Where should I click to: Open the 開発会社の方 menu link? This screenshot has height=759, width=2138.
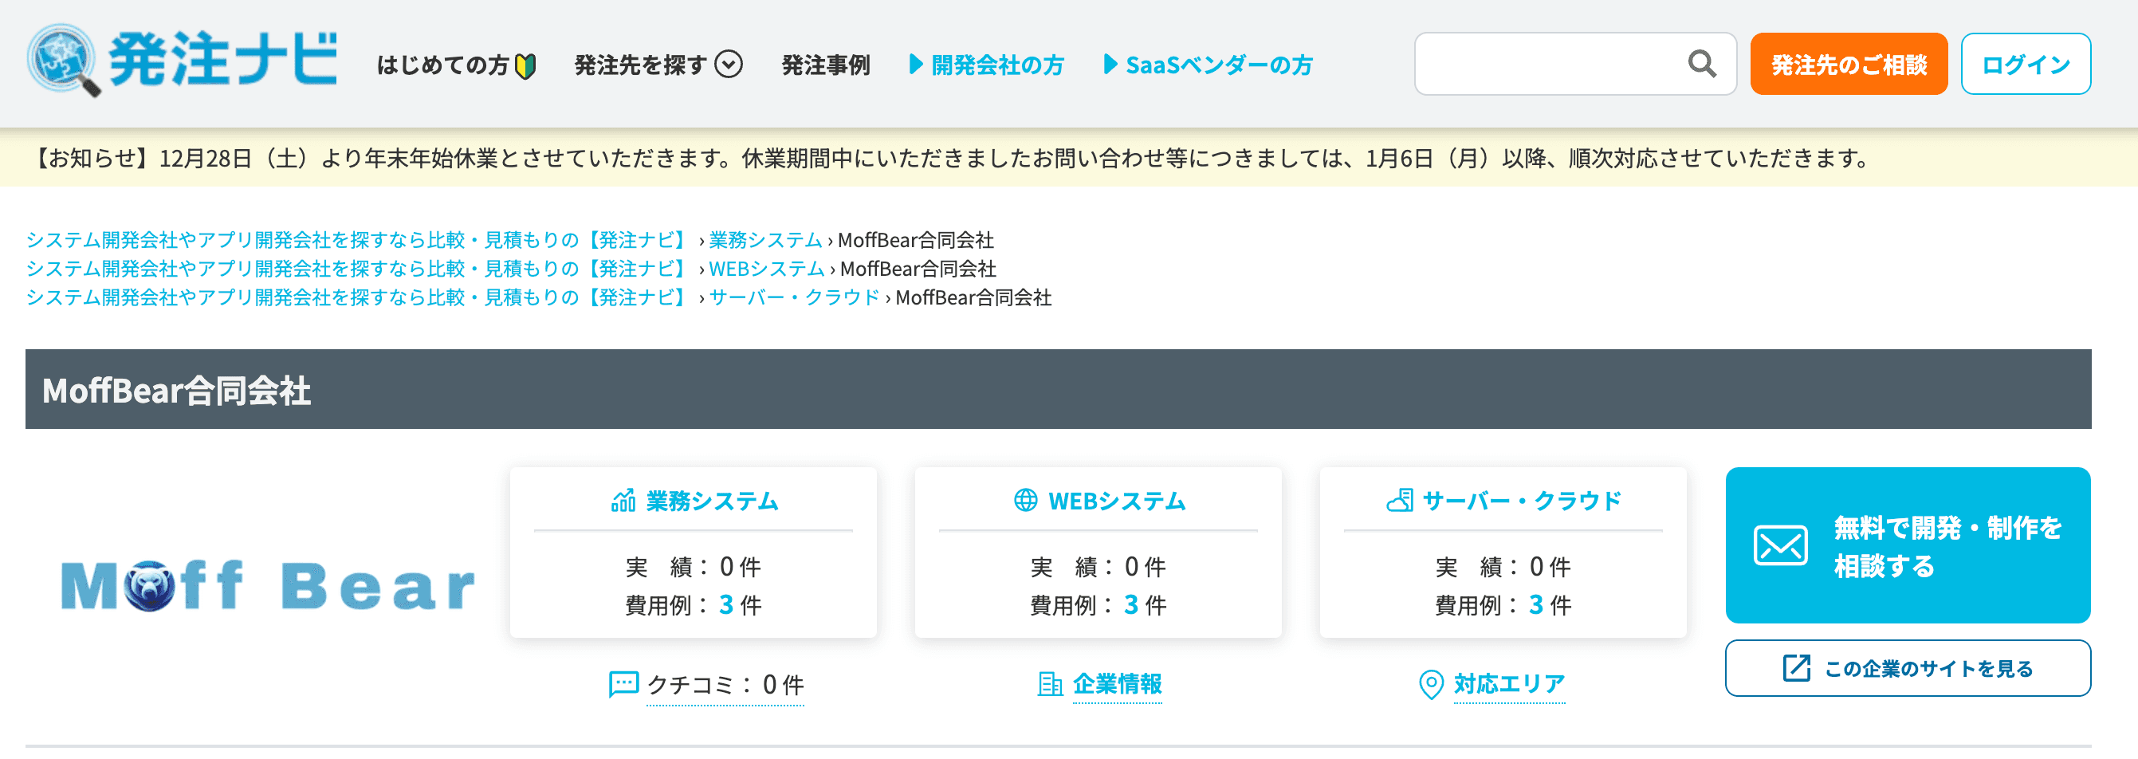[987, 65]
